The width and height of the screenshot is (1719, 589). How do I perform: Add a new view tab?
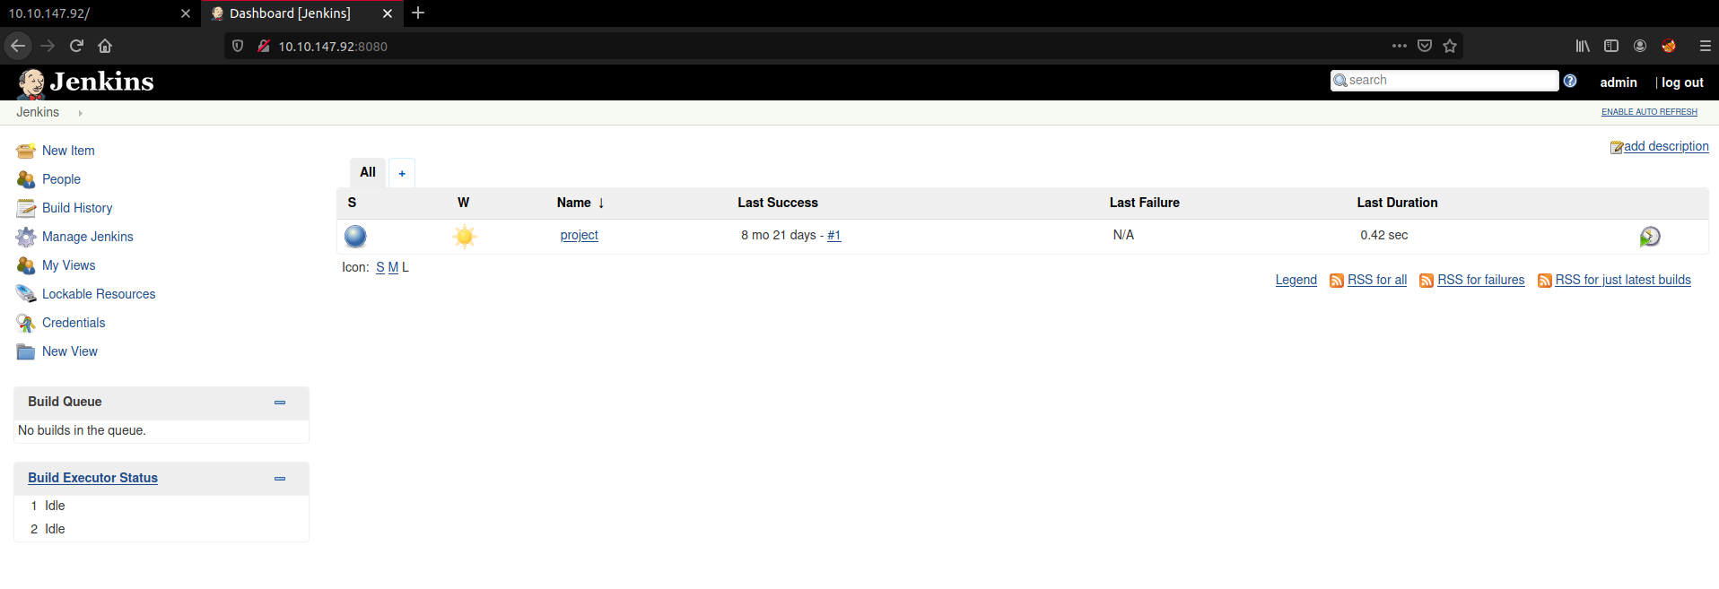pos(402,173)
